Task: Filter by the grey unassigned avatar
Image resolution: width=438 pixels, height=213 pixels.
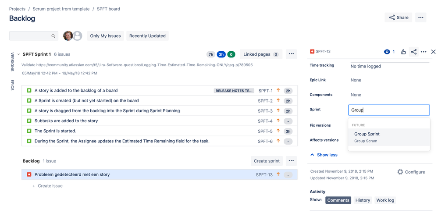Action: coord(78,36)
